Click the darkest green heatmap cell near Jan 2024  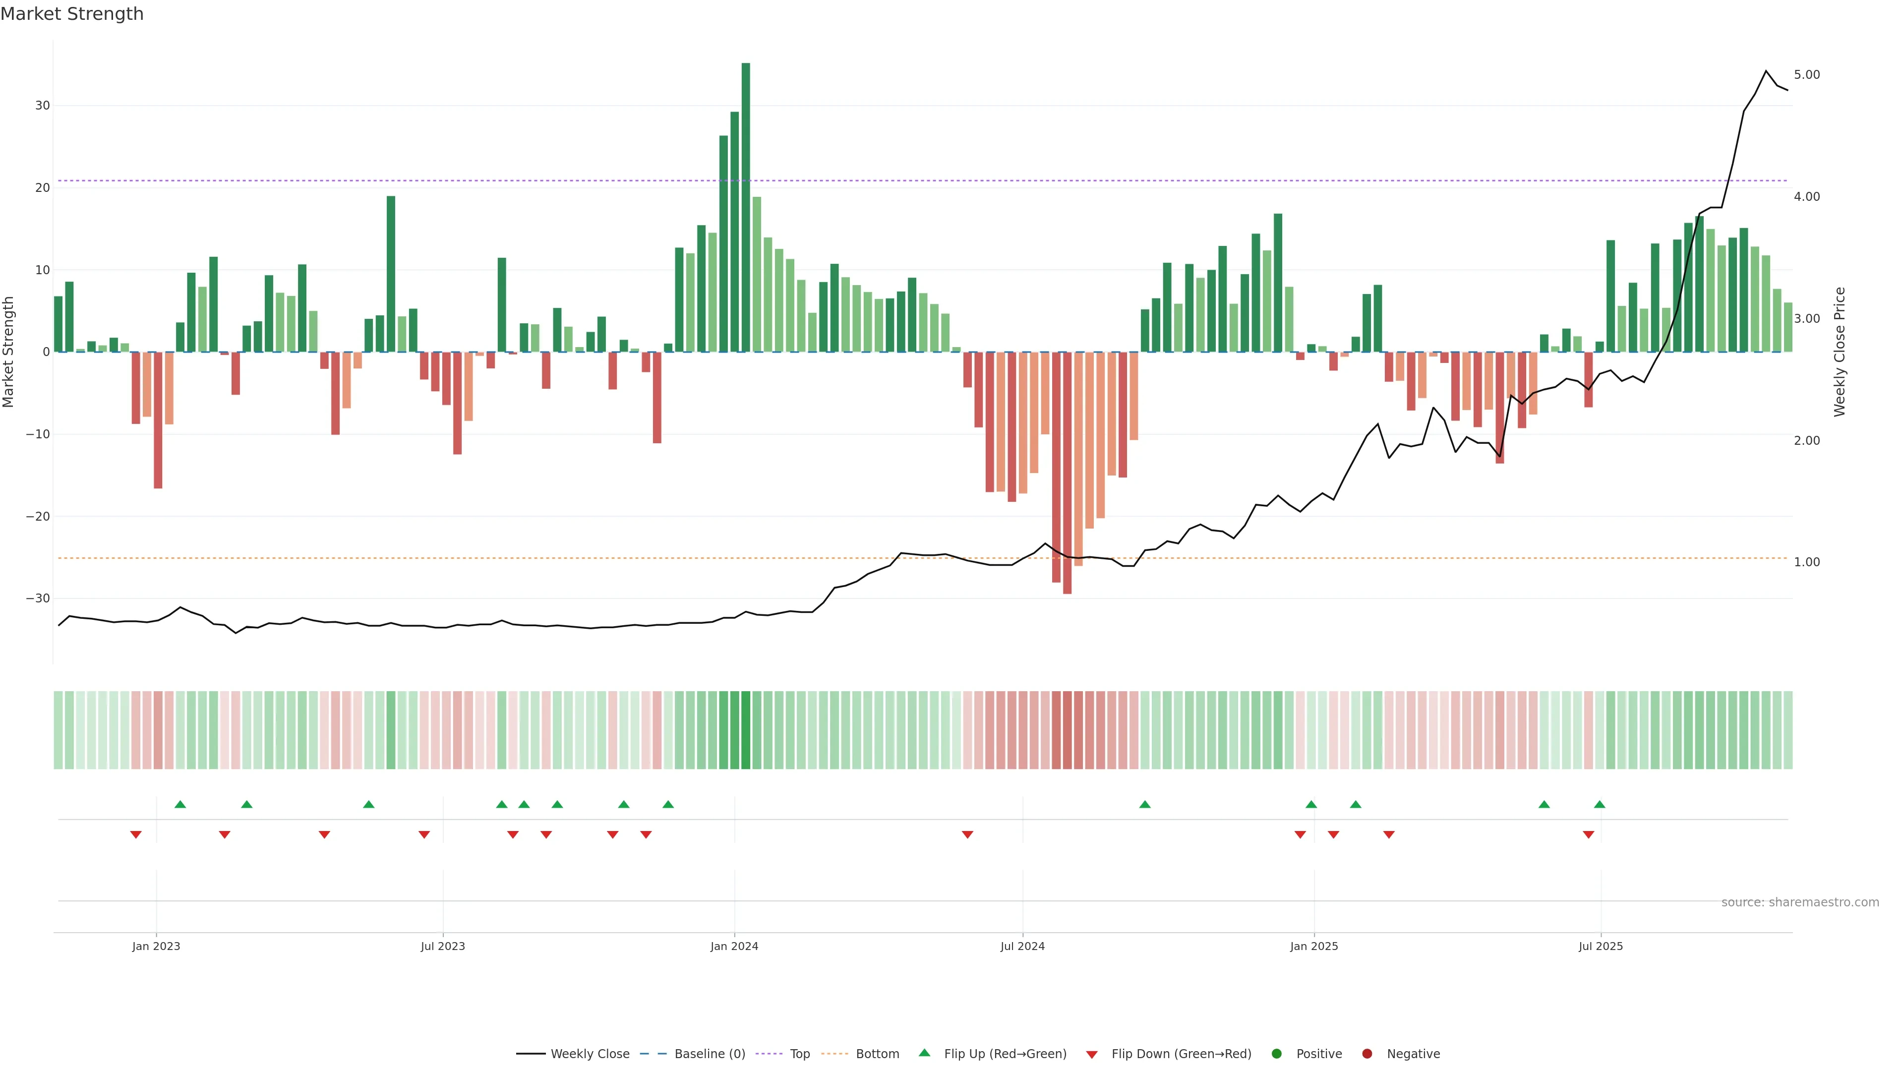point(746,730)
